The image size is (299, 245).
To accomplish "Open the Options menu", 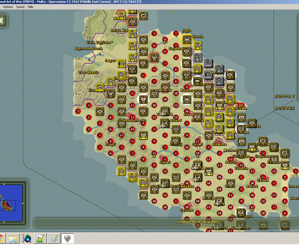I will tap(8, 7).
